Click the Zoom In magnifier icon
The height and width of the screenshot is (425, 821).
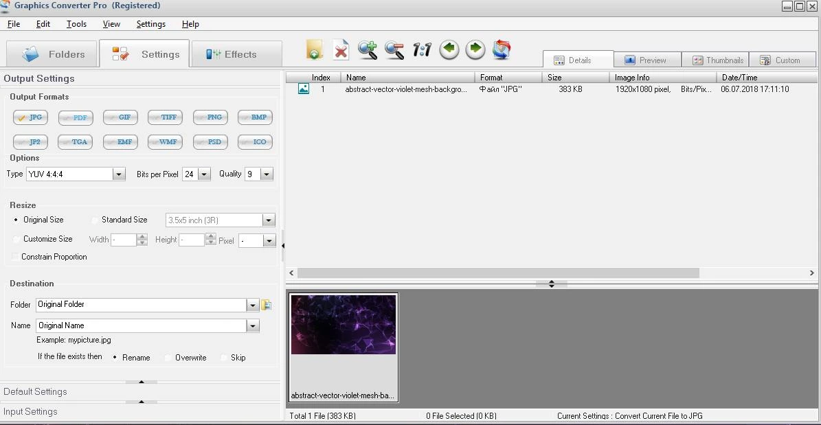pos(368,49)
